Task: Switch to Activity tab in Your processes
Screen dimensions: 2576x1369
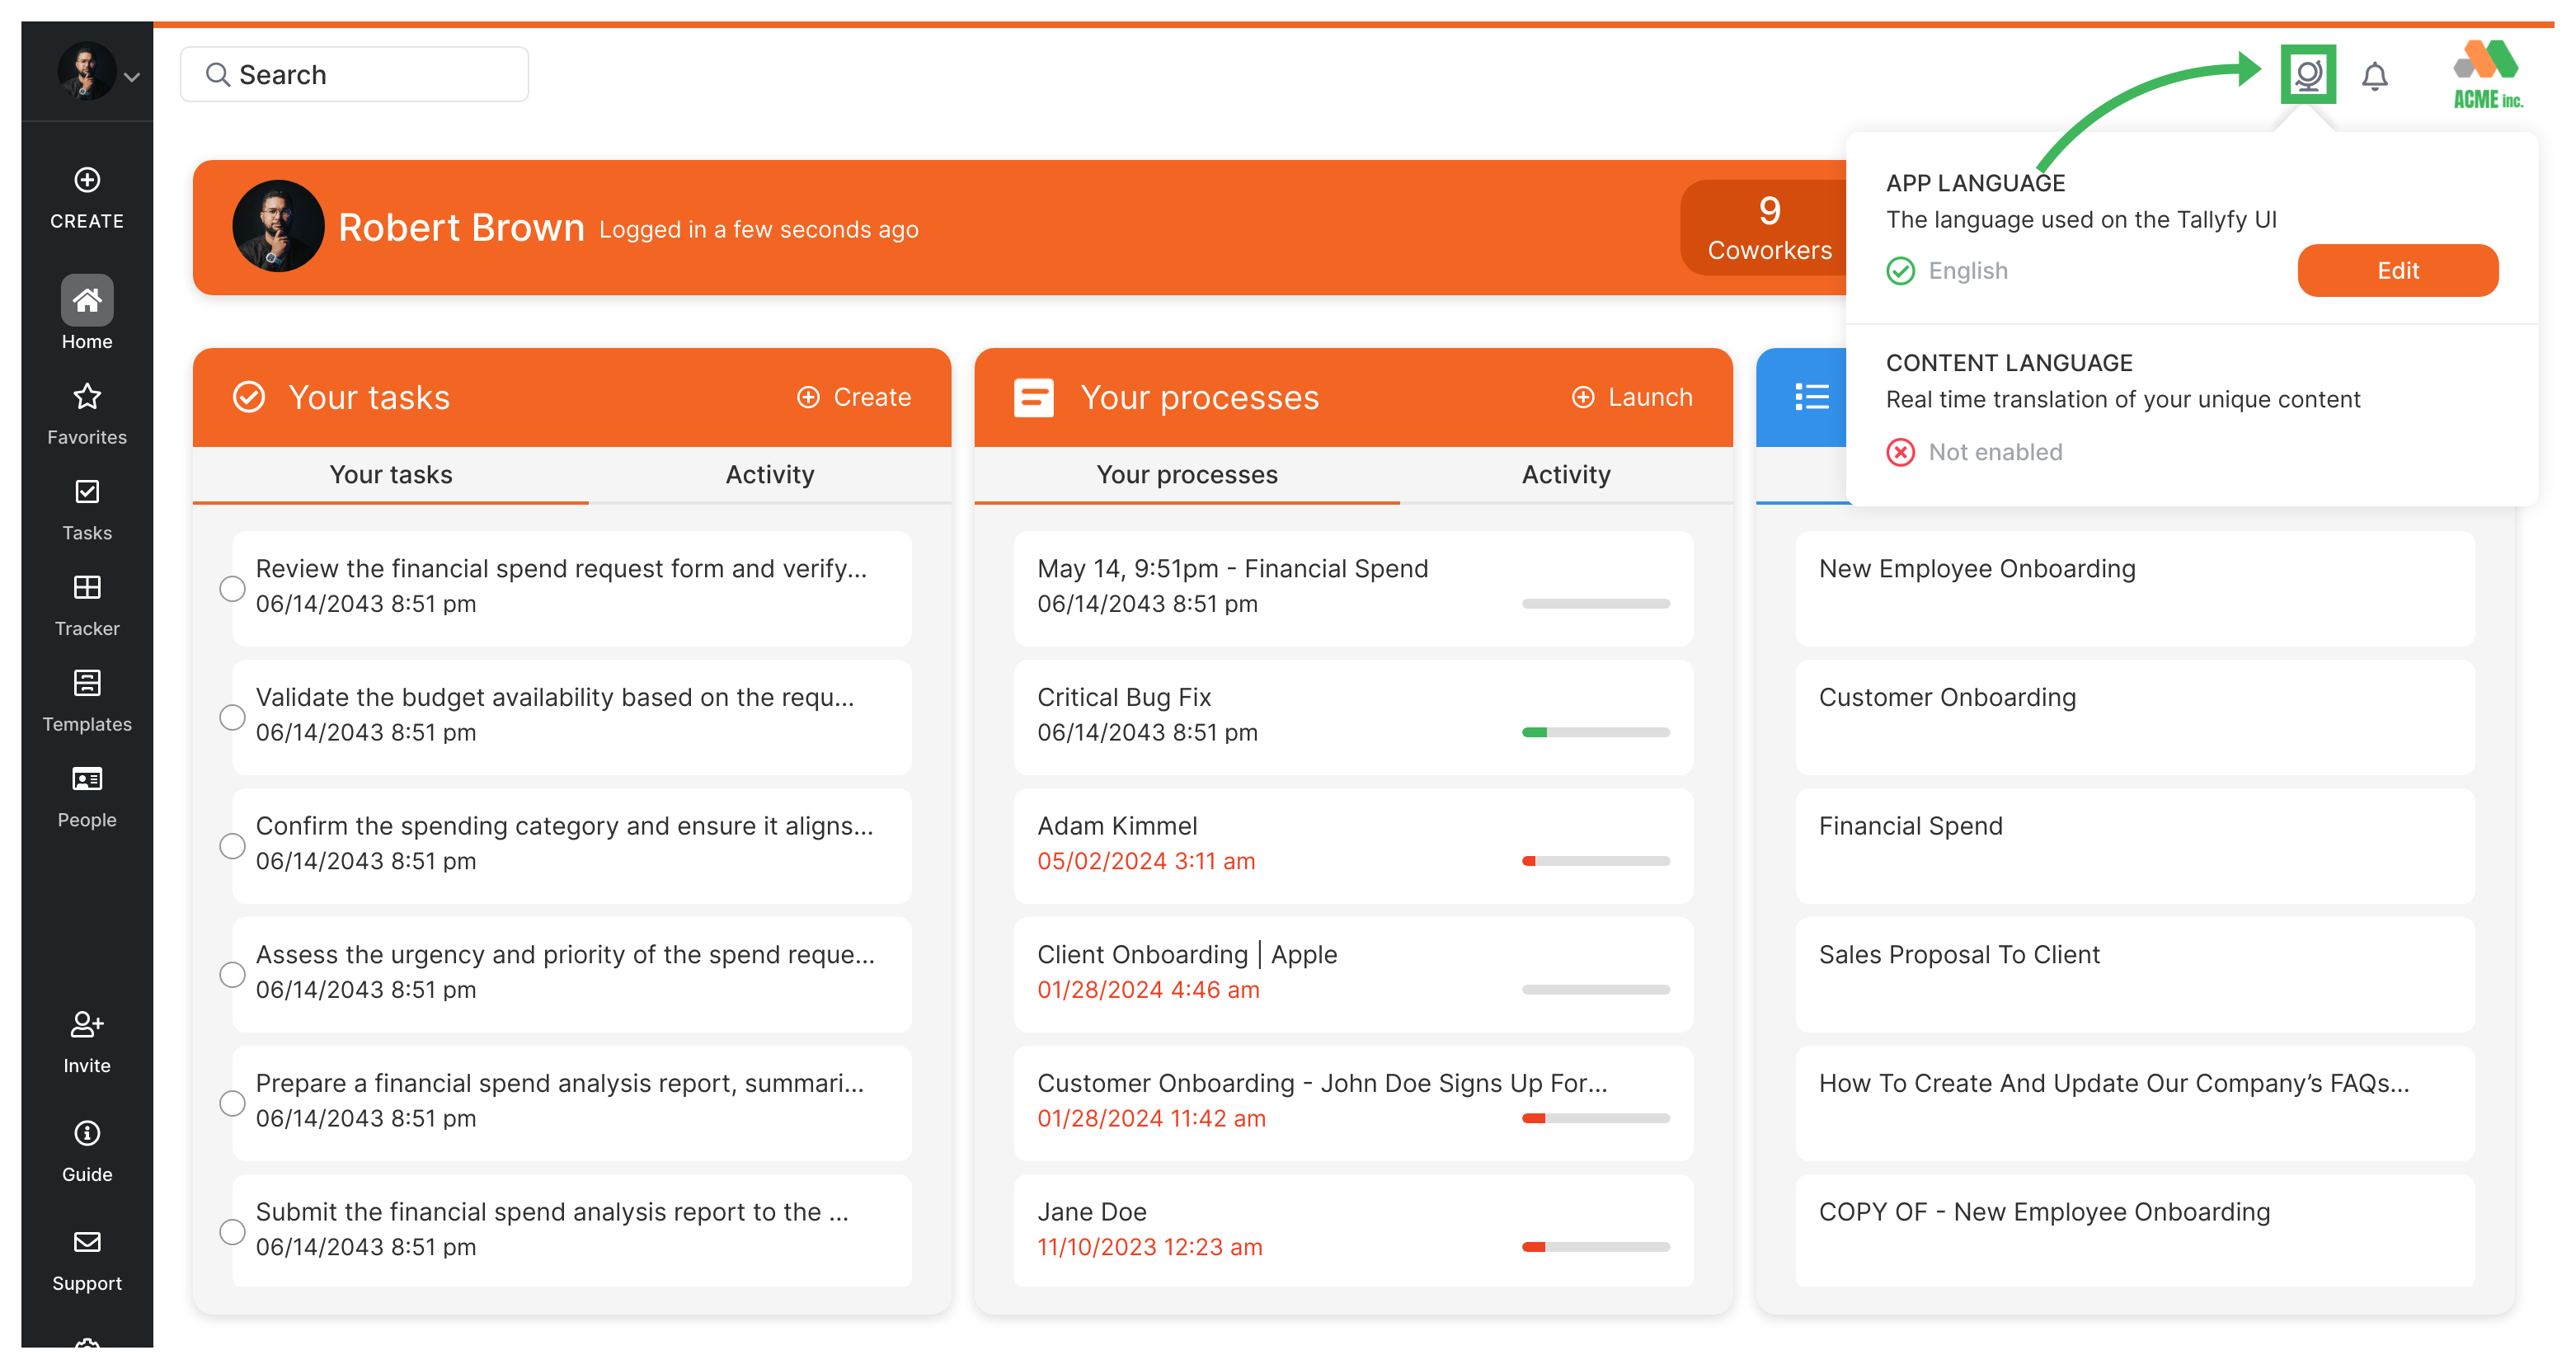Action: [x=1566, y=476]
